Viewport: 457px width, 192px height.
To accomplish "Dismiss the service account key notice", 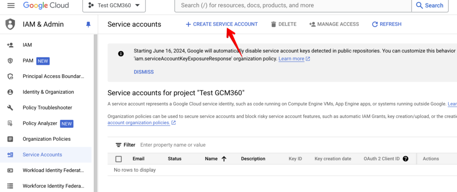I will (143, 72).
